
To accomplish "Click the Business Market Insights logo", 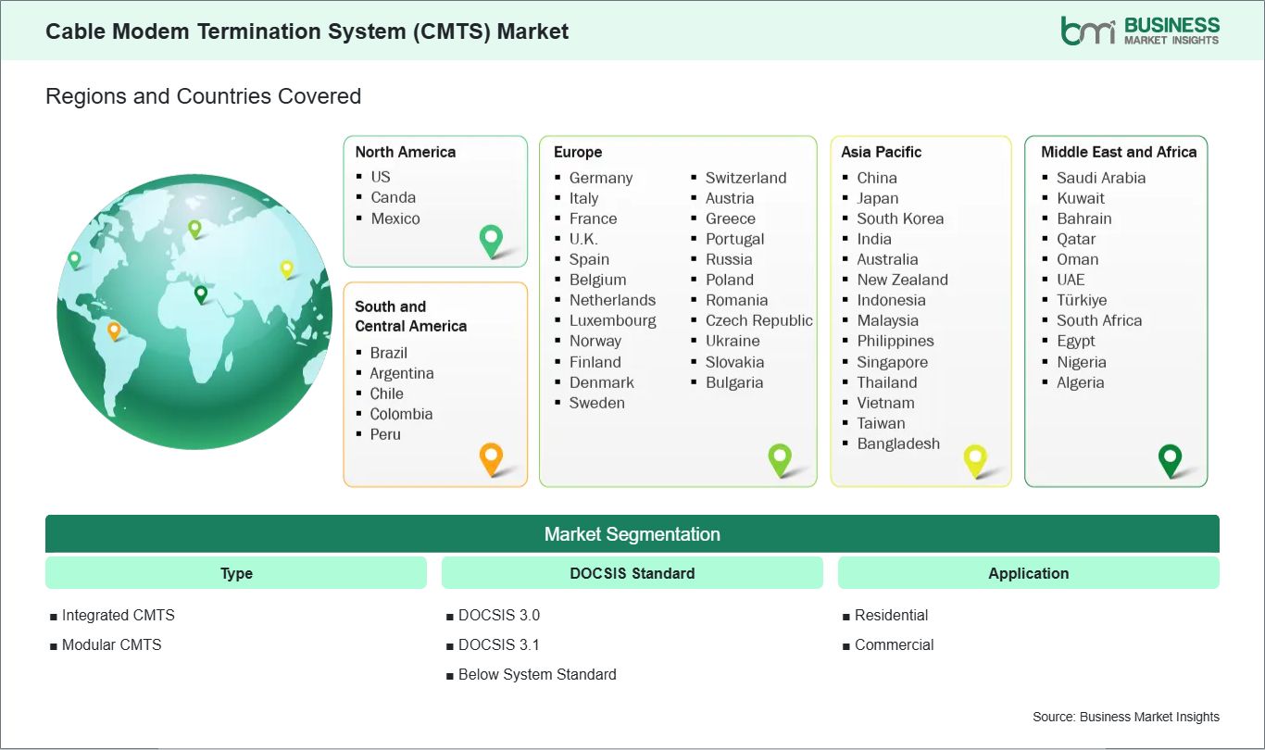I will 1140,30.
